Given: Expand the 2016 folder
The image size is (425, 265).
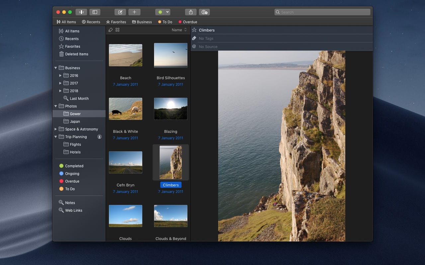Looking at the screenshot, I should coord(60,76).
